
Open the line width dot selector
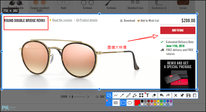109,103
